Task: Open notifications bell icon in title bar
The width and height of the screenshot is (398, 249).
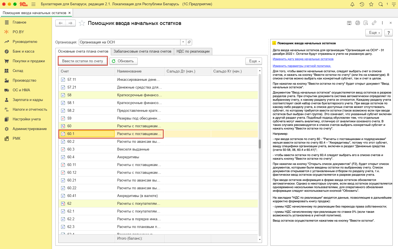Action: tap(352, 4)
